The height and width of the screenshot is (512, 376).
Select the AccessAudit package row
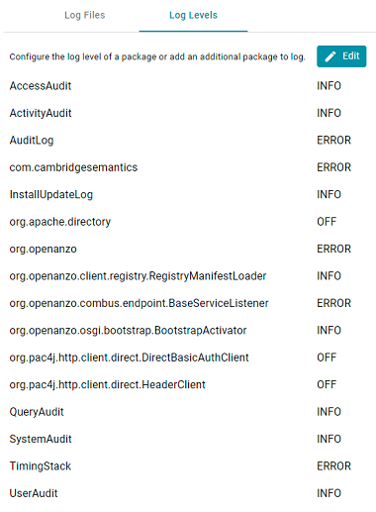[x=188, y=86]
